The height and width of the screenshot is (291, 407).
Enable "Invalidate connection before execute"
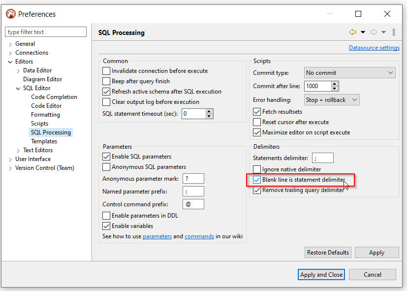pyautogui.click(x=105, y=70)
